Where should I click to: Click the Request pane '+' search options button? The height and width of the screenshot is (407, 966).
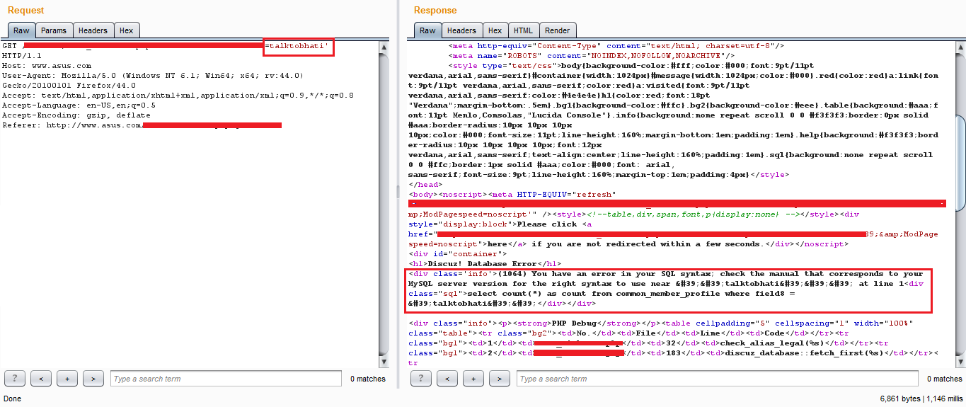pos(67,378)
